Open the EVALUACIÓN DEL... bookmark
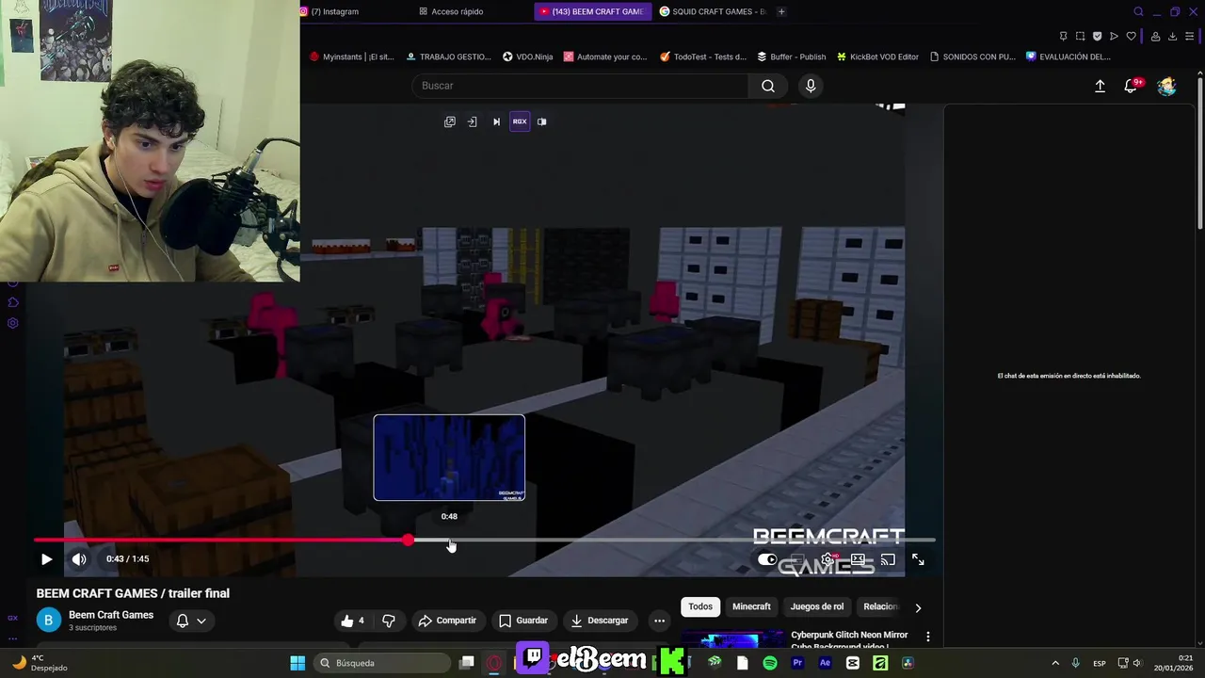Viewport: 1205px width, 678px height. (1068, 56)
